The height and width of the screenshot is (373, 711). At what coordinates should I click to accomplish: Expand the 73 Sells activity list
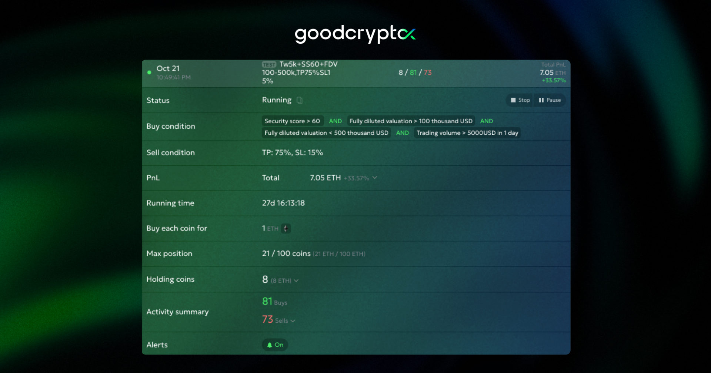coord(293,321)
